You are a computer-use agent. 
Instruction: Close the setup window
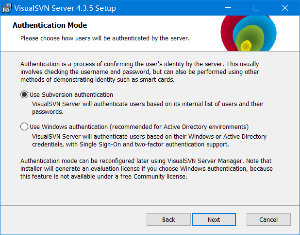(285, 8)
